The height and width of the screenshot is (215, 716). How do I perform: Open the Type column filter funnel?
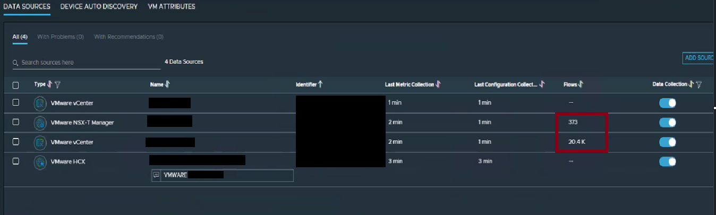point(57,84)
